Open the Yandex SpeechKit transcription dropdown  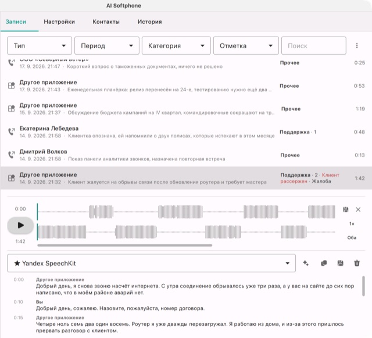151,263
